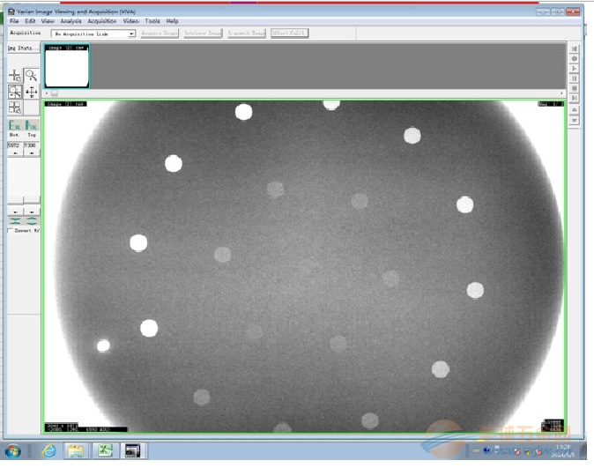The image size is (594, 468).
Task: Click the widen window level arrows icon
Action: (32, 221)
